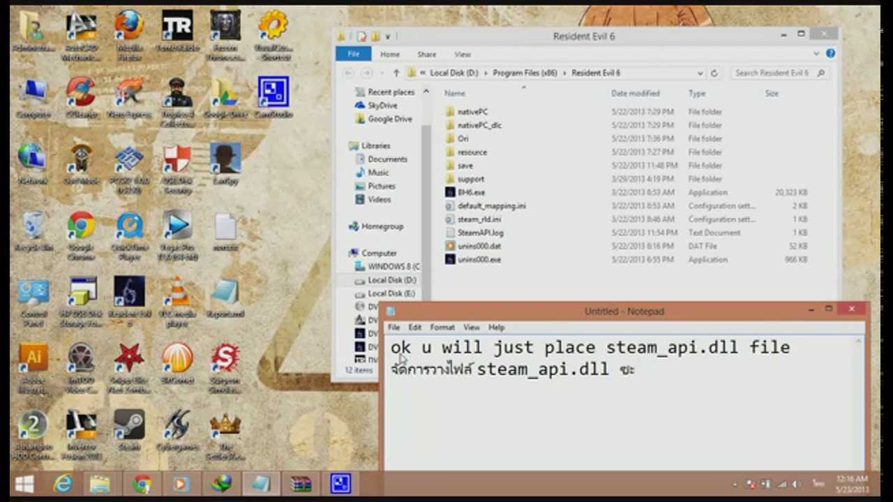Open Notepad's File menu

click(x=394, y=327)
